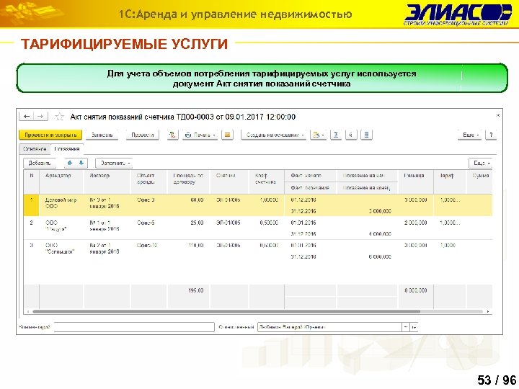Click the 'Провести' button

click(x=143, y=135)
